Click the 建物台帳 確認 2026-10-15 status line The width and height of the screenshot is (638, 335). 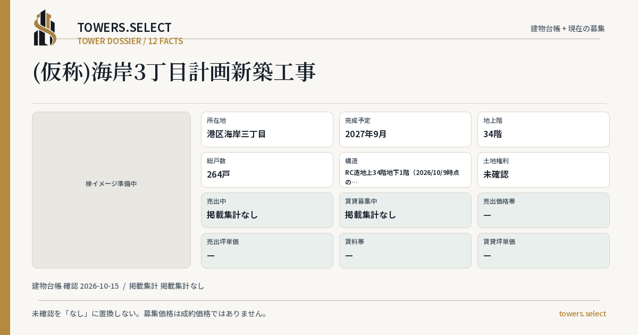[118, 286]
